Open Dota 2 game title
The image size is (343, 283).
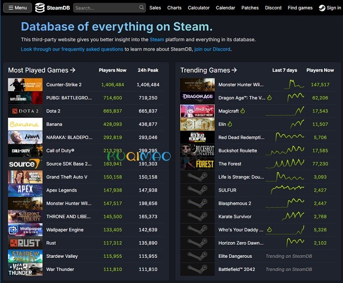[53, 111]
